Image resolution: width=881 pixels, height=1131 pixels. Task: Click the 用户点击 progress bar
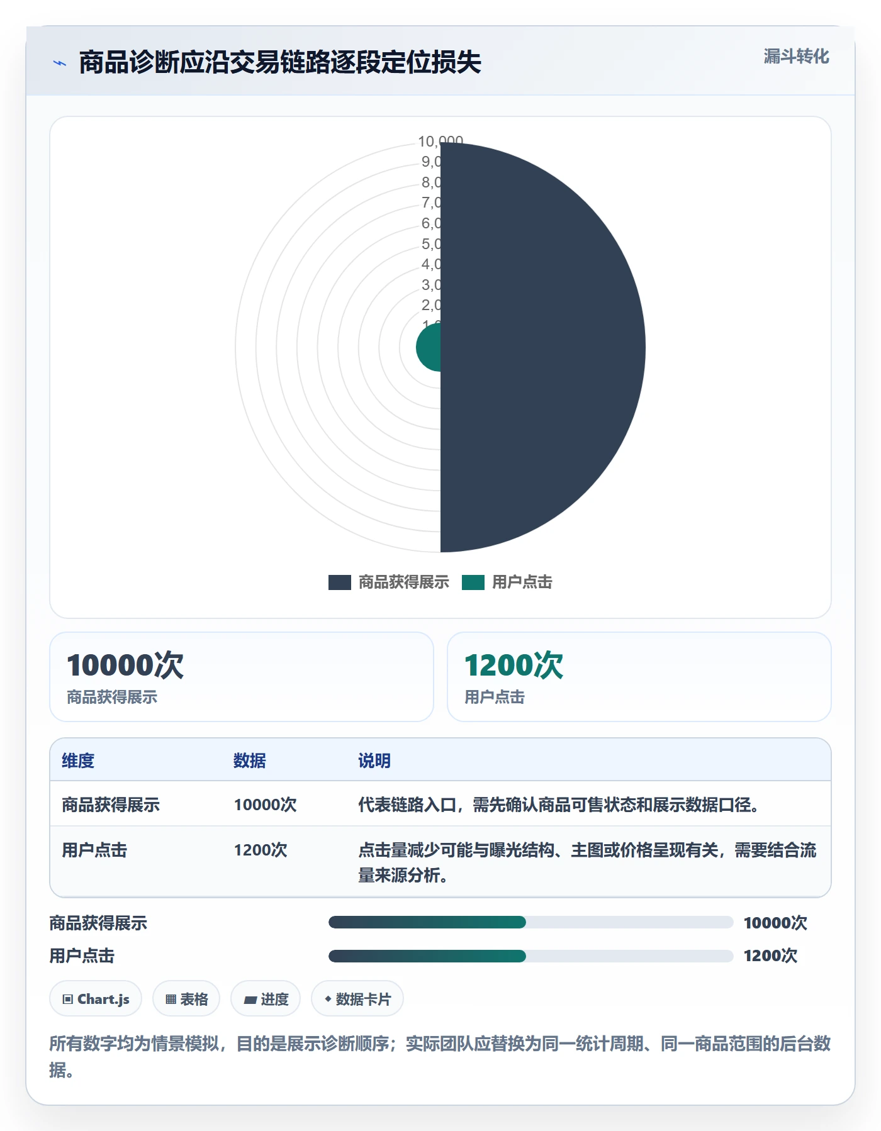coord(531,956)
